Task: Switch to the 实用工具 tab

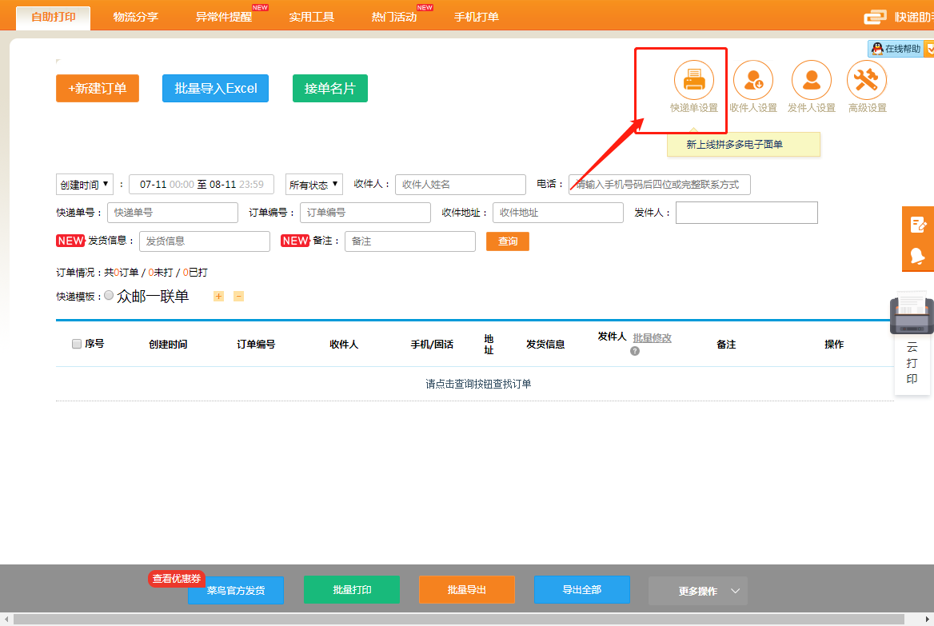Action: coord(312,17)
